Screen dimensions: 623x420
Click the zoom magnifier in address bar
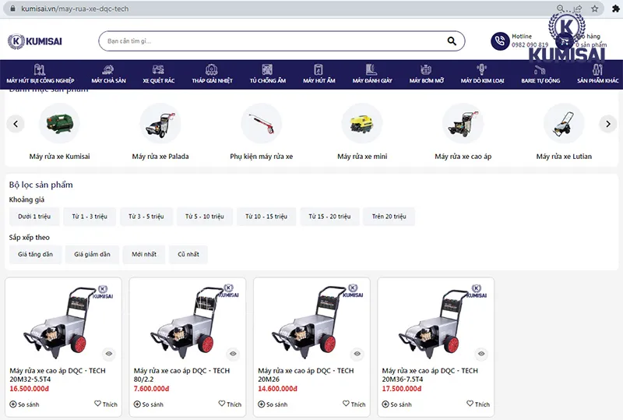[560, 9]
